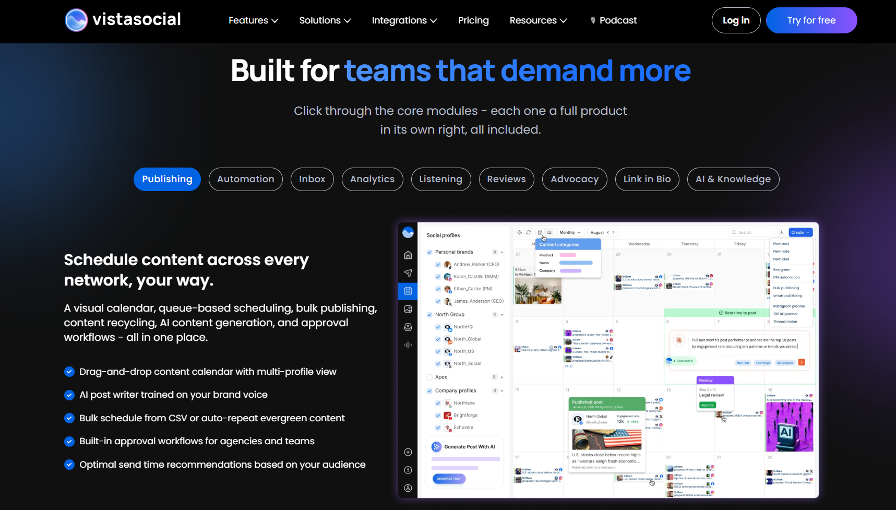Click the Vista Social logo in header
Screen dimensions: 896x510
[123, 20]
